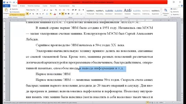Apply Заголовок 2 style
The image size is (186, 104).
118,12
